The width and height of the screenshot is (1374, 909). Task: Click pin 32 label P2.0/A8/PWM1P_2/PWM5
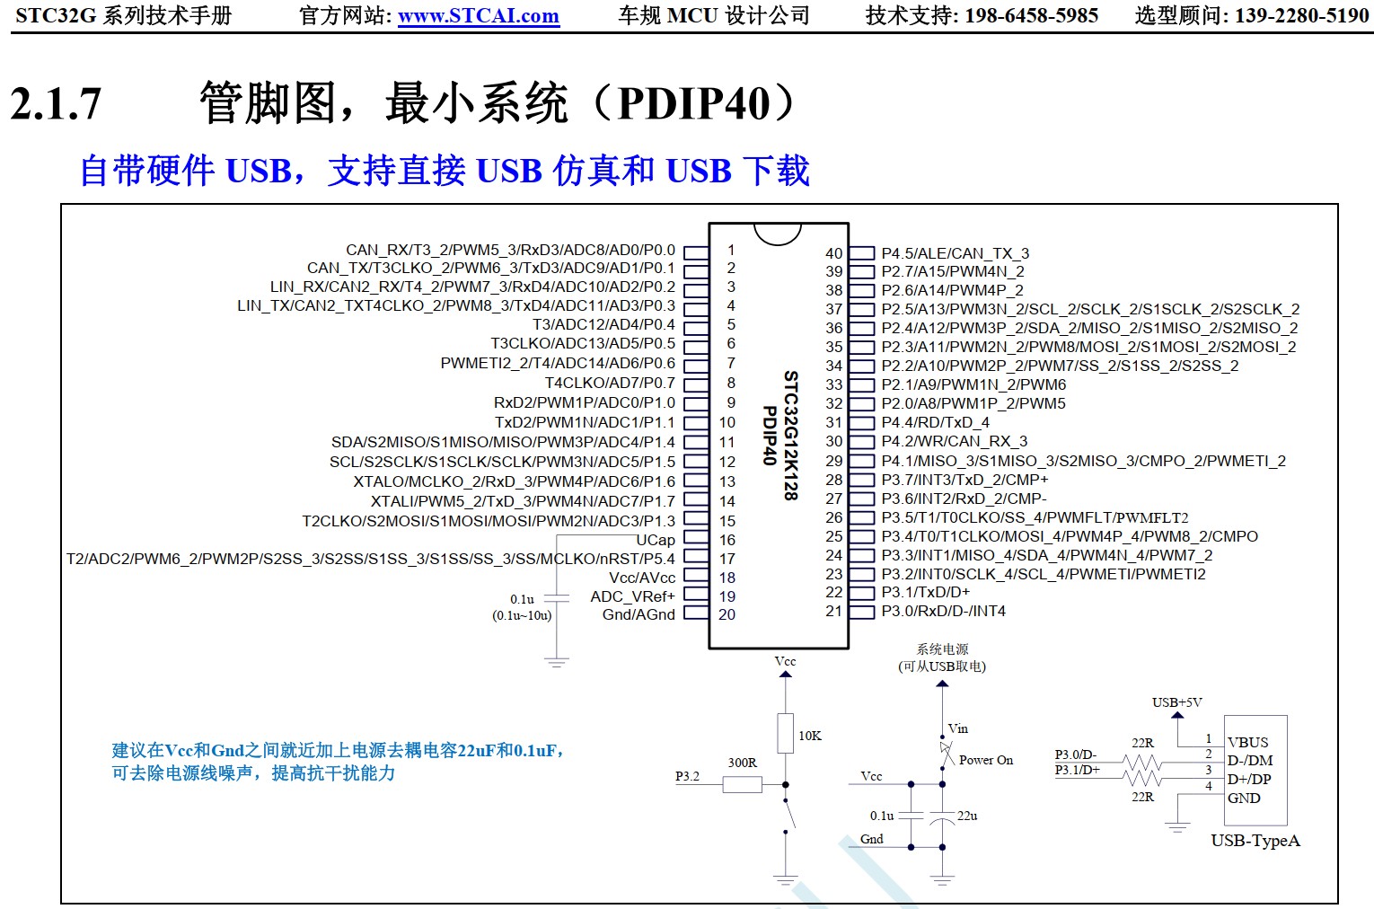(x=973, y=403)
